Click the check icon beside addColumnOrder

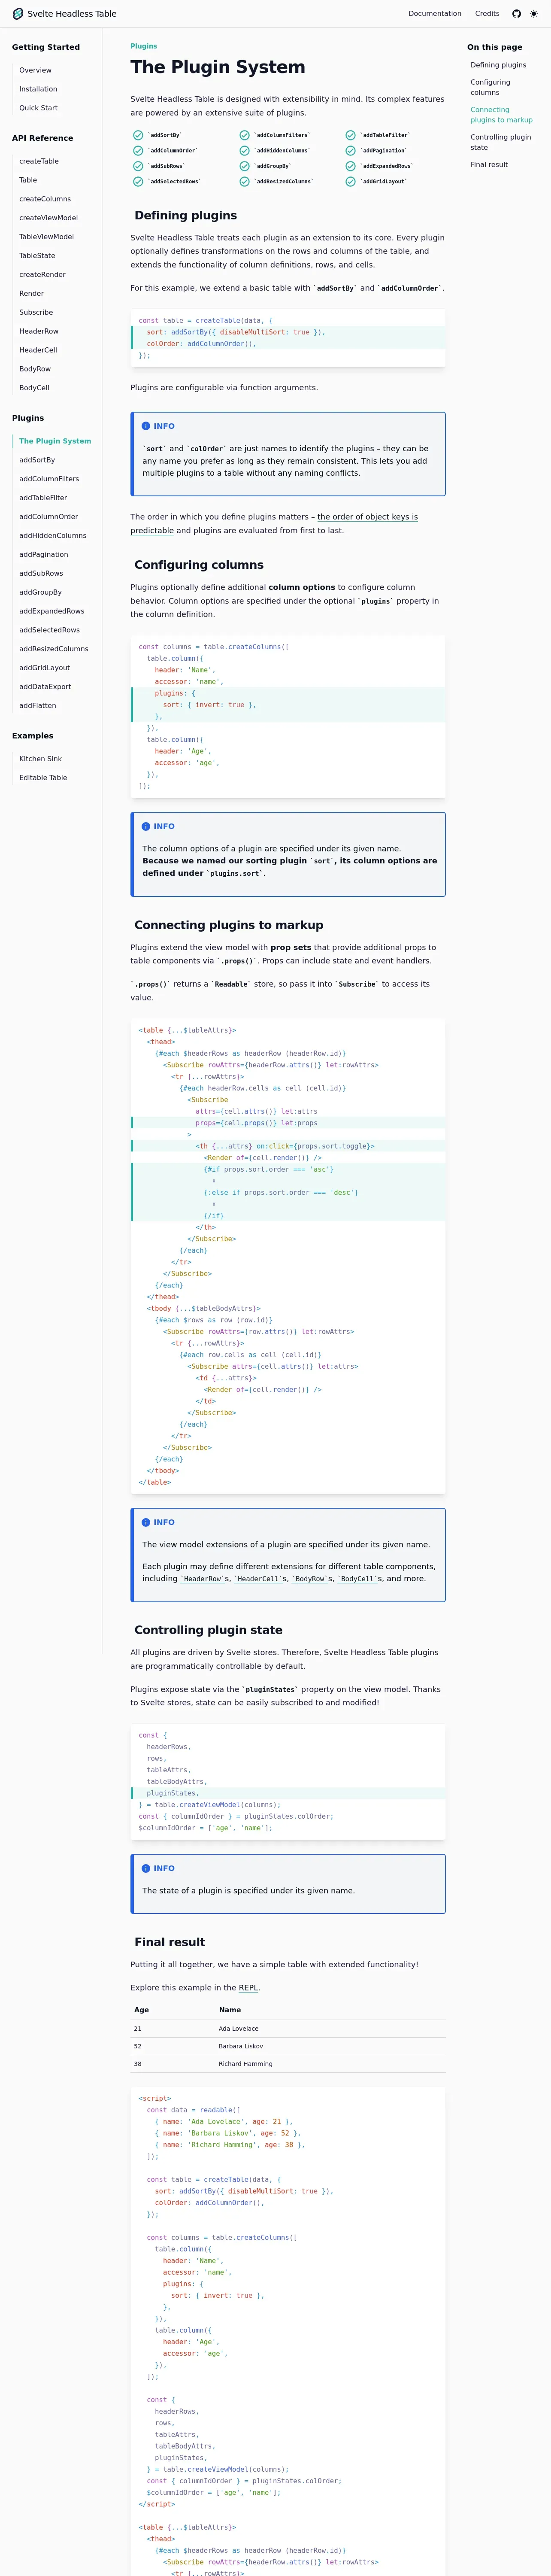point(138,151)
